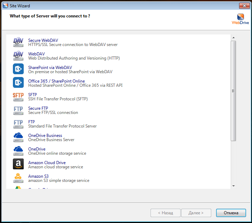Select Office 365 / SharePoint Online link

(56, 81)
